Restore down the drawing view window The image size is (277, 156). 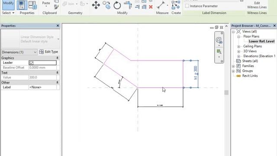[216, 27]
